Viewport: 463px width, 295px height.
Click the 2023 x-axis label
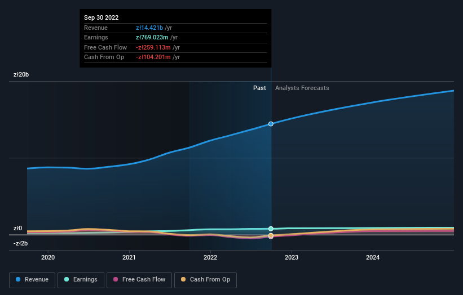click(x=292, y=257)
